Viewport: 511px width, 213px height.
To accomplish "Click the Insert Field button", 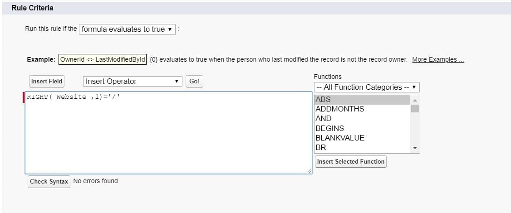I will (x=47, y=82).
